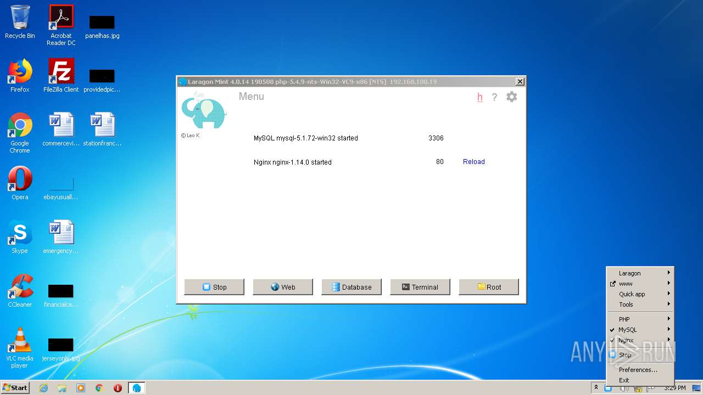This screenshot has width=703, height=395.
Task: Launch FileZilla Client desktop shortcut
Action: tap(61, 76)
